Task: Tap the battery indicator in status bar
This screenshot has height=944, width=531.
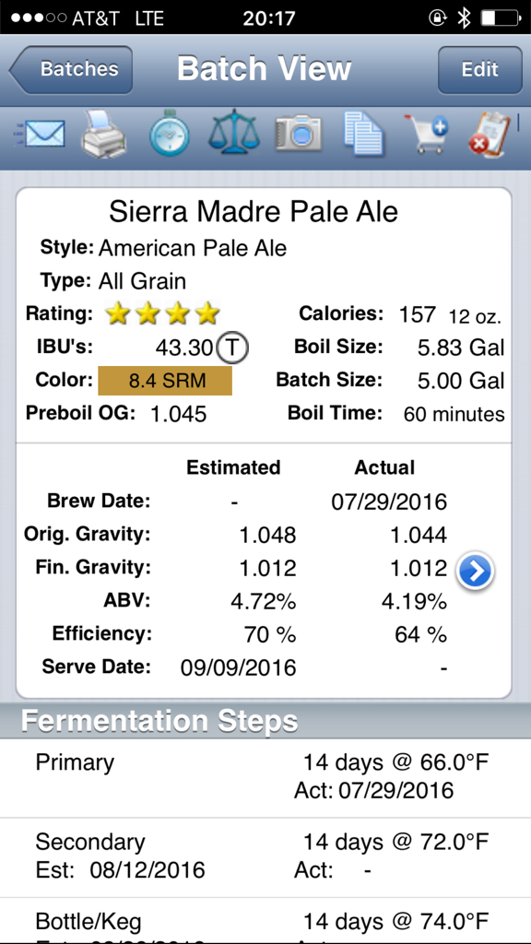Action: click(501, 18)
